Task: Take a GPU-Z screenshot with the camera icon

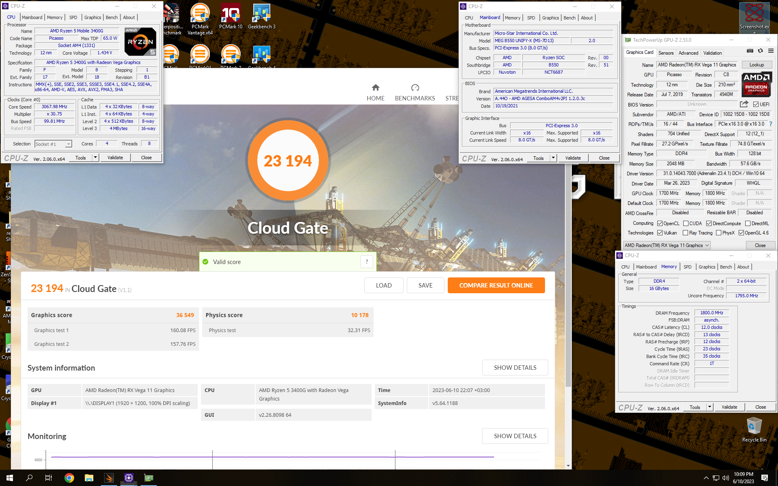Action: pos(750,51)
